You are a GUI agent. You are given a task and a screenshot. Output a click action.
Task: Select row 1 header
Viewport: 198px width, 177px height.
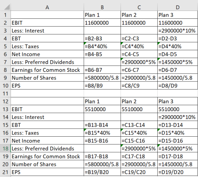5,15
